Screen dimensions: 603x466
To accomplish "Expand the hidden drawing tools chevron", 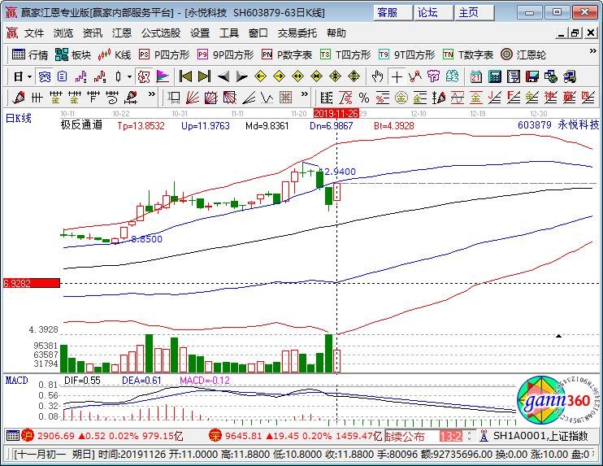I will click(x=151, y=94).
